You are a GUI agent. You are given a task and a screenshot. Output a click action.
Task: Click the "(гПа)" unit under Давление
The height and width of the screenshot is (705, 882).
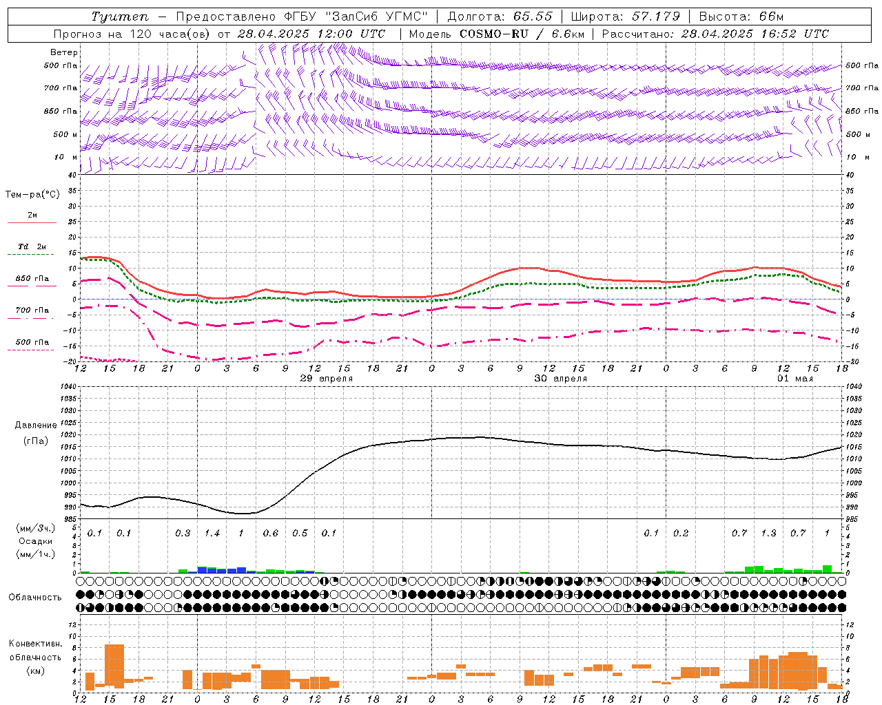[x=36, y=441]
